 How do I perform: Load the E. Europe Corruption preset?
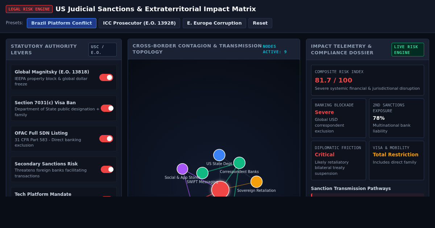pos(214,23)
